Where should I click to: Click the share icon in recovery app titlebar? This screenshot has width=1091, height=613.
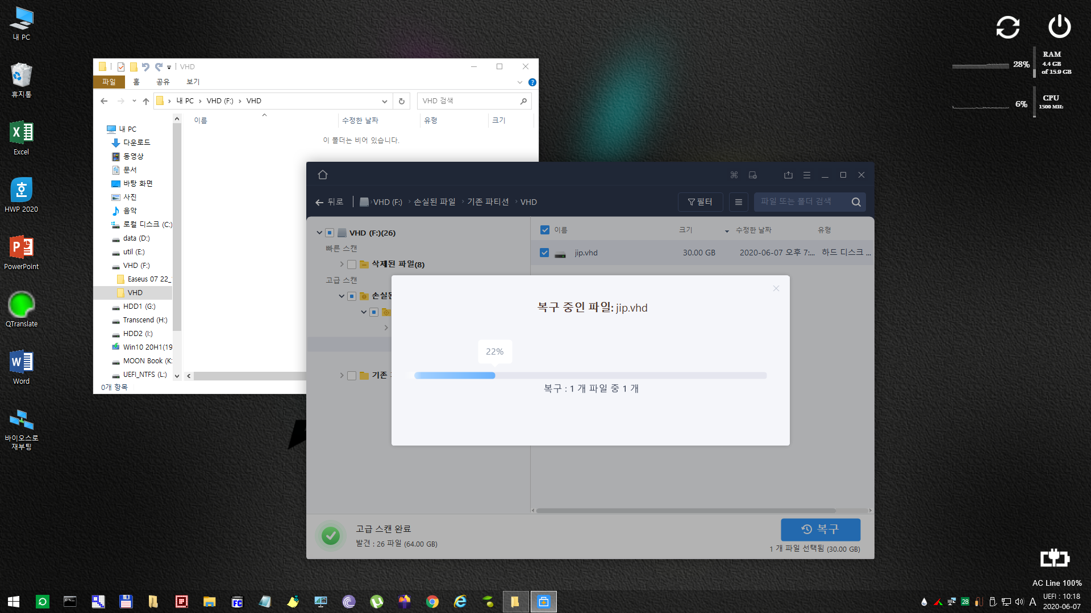788,175
